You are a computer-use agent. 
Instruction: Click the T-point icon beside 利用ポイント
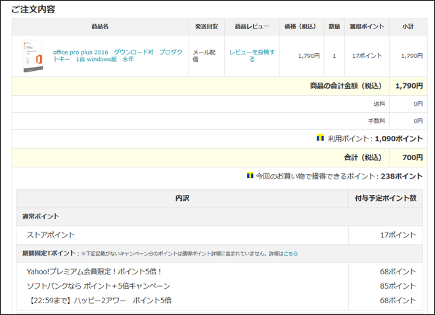[x=320, y=138]
